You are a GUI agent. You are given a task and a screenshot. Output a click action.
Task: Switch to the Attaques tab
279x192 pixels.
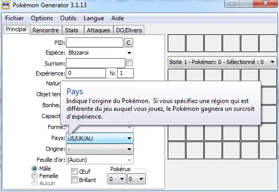click(98, 30)
